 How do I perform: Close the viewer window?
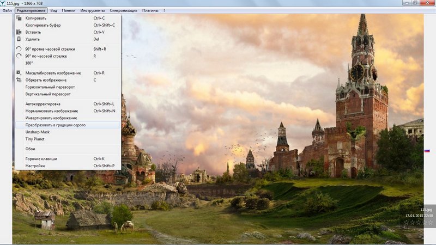pyautogui.click(x=428, y=3)
